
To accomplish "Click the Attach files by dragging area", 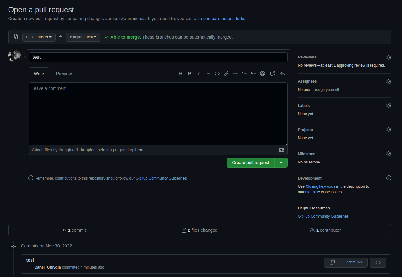I will point(158,150).
